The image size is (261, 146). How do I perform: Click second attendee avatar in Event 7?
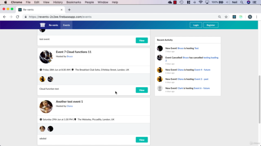click(50, 79)
